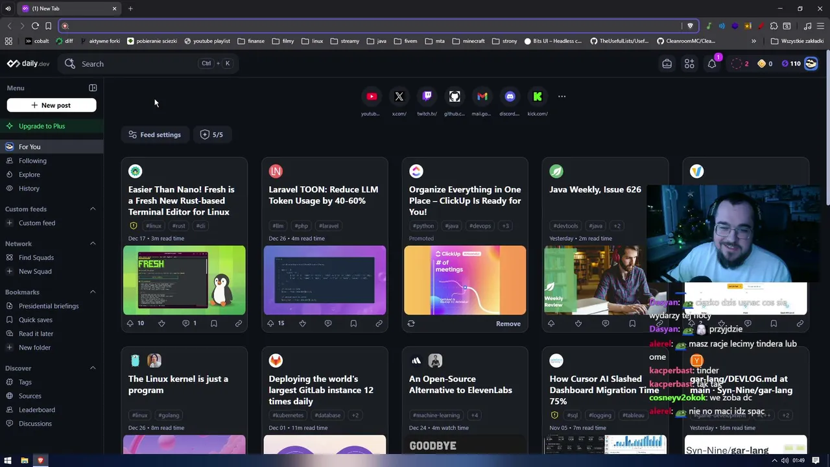Copy link of Fresh terminal editor post
The image size is (830, 467).
(x=239, y=323)
